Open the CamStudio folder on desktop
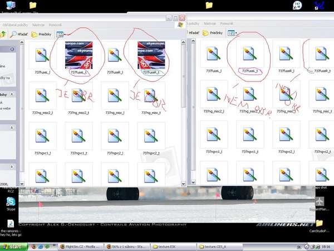Image resolution: width=334 pixels, height=251 pixels. pos(319,226)
